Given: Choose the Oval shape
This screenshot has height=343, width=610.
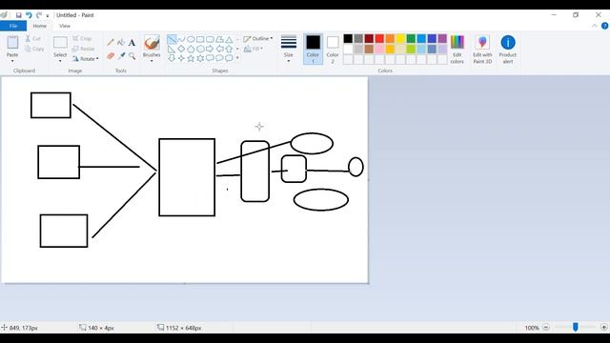Looking at the screenshot, I should [x=191, y=39].
